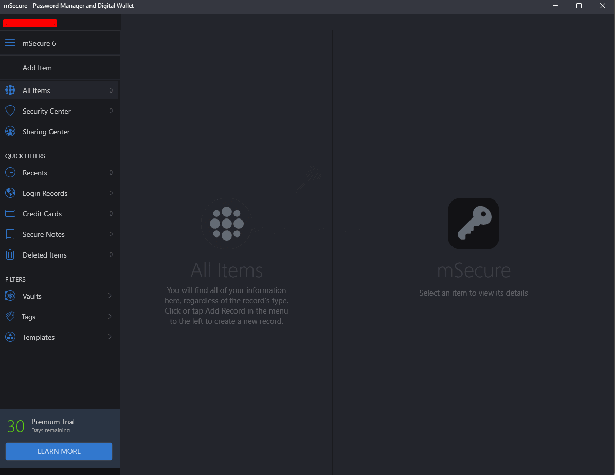
Task: Expand the Templates chevron
Action: tap(110, 337)
